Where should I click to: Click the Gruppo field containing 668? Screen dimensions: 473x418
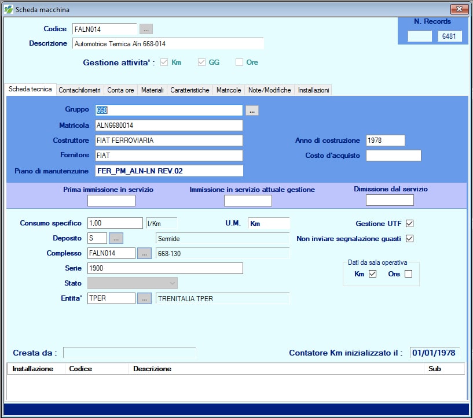point(169,110)
